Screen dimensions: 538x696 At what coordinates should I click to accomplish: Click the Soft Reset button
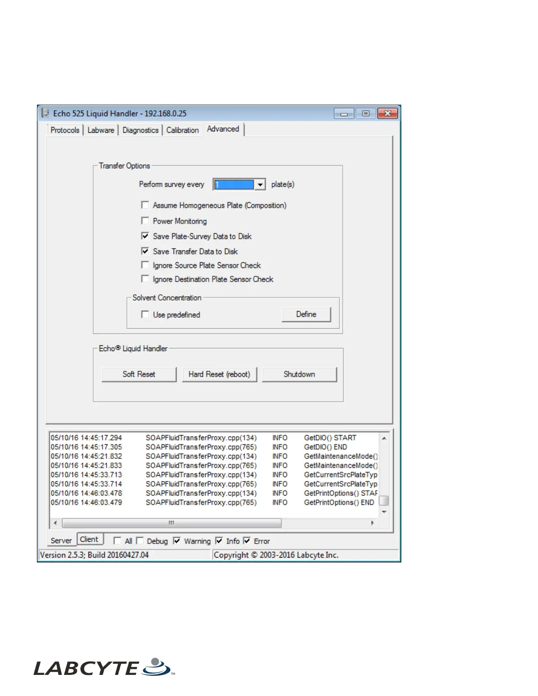coord(139,374)
